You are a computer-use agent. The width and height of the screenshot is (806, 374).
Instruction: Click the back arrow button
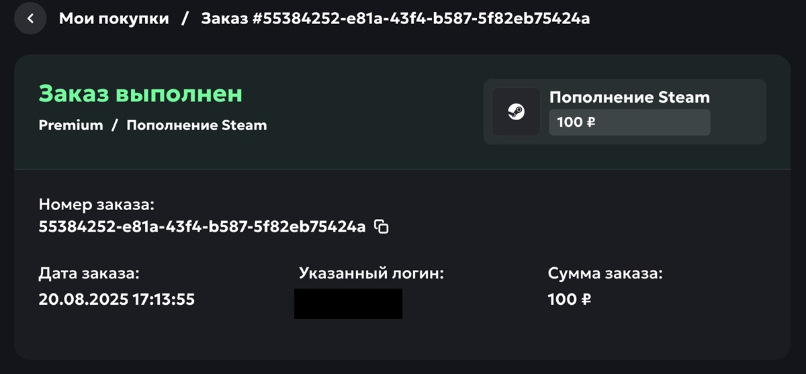30,18
